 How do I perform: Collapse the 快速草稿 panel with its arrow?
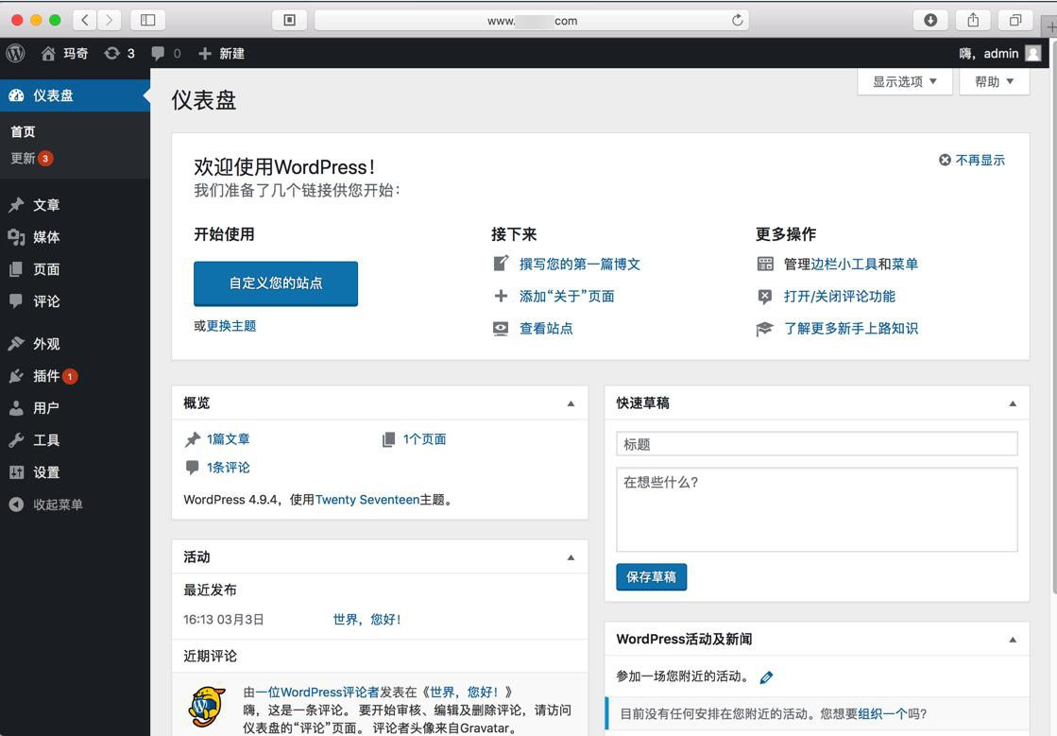click(x=1013, y=403)
